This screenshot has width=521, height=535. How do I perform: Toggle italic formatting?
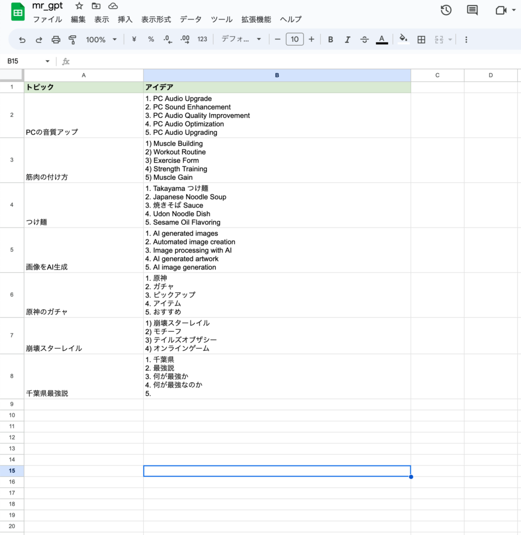point(347,40)
